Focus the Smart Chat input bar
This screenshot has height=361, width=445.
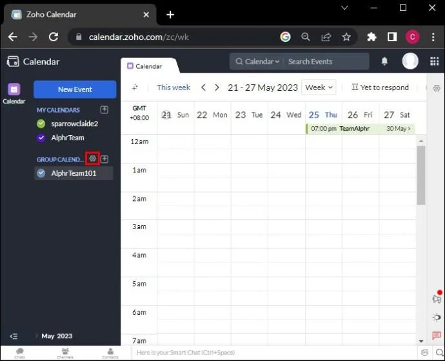coord(275,353)
